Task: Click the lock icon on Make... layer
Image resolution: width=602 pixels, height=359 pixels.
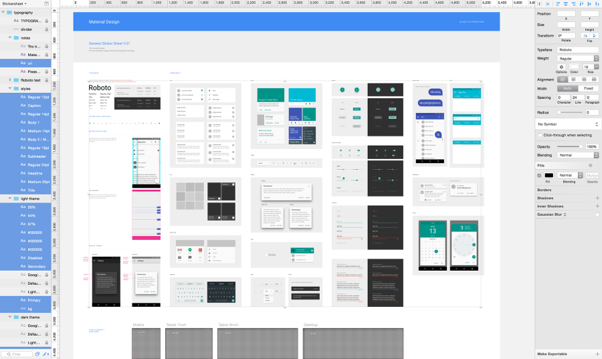Action: coord(46,55)
